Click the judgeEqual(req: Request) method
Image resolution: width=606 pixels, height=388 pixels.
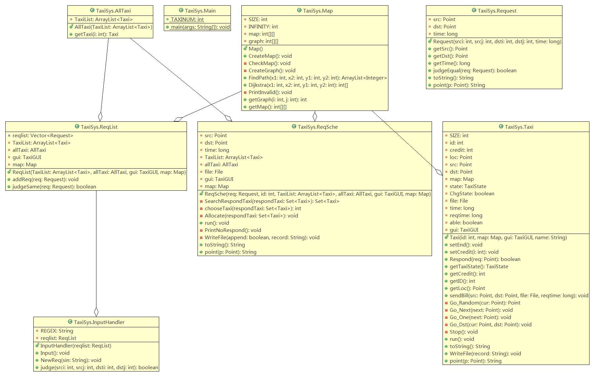pos(475,71)
